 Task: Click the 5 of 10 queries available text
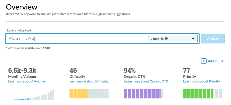click(x=28, y=48)
